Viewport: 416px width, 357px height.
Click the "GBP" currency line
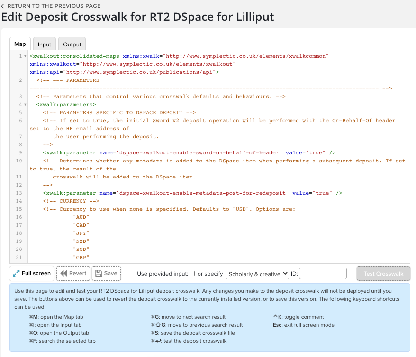pos(81,258)
